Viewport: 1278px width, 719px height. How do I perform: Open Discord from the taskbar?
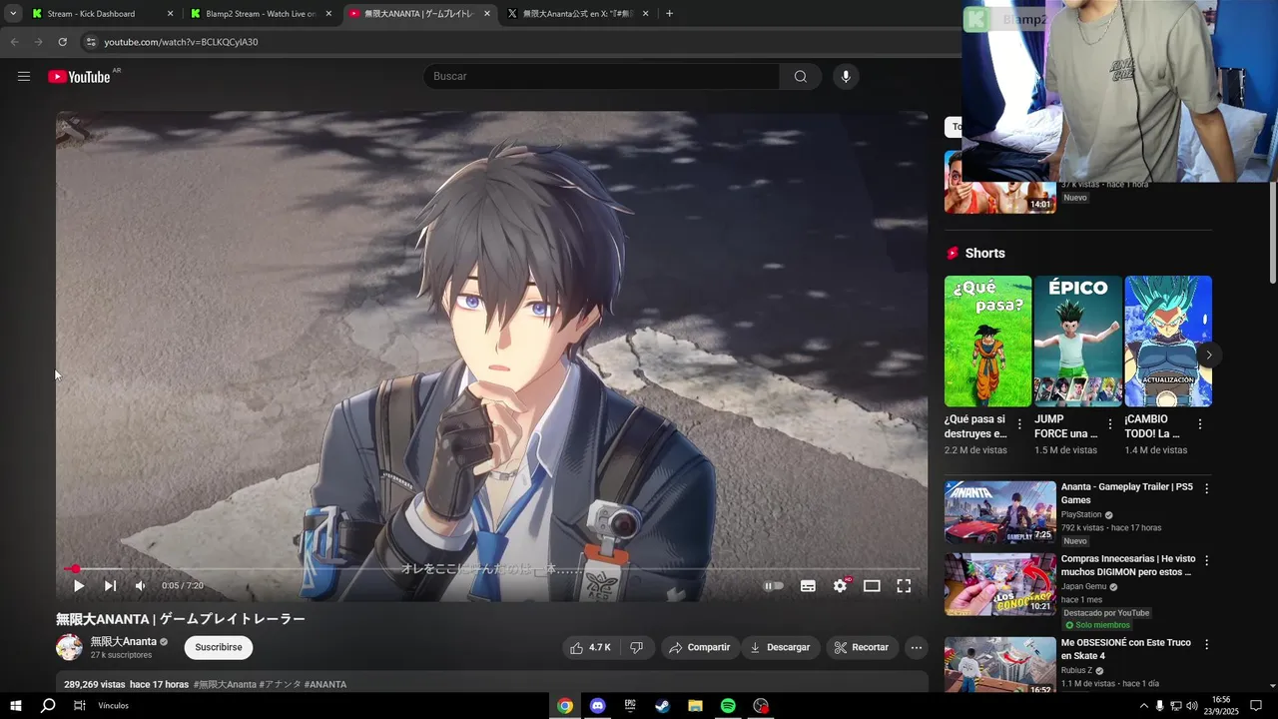pyautogui.click(x=597, y=706)
